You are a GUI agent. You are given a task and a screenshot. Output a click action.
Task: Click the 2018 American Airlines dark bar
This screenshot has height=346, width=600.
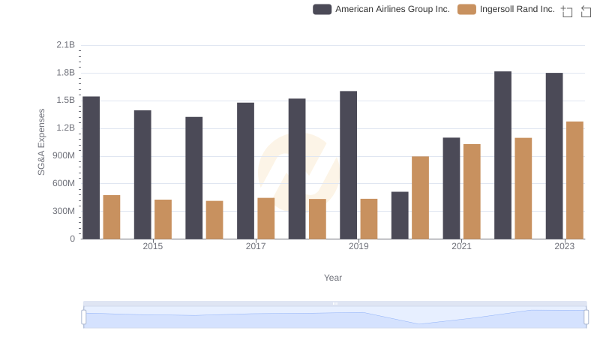(297, 169)
